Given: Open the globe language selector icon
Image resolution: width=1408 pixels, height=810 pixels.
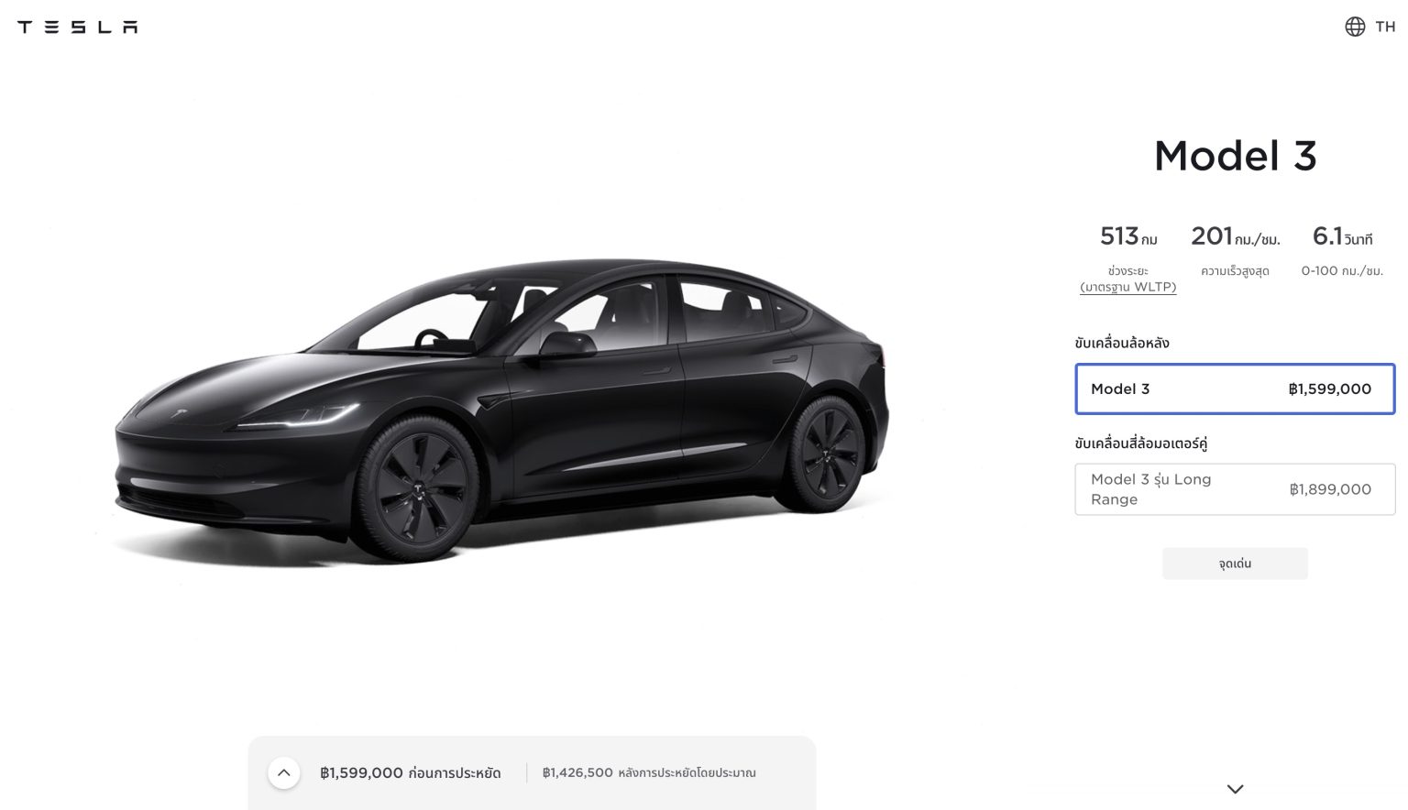Looking at the screenshot, I should coord(1355,27).
